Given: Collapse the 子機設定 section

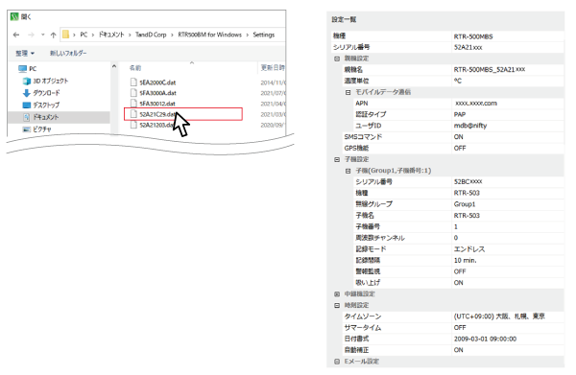Looking at the screenshot, I should tap(337, 159).
